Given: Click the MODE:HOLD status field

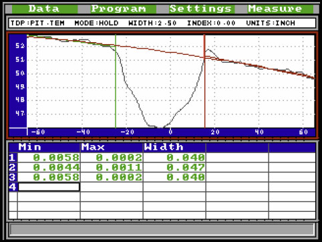Looking at the screenshot, I should [x=96, y=23].
